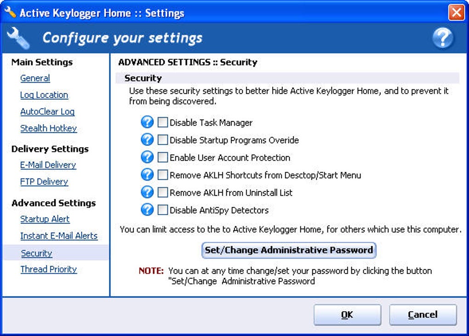Click help icon beside Remove AKLH Shortcuts option
The height and width of the screenshot is (336, 469).
(147, 175)
